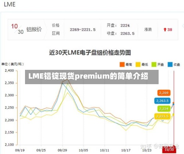
Task: Click the 09/29 x-axis date label
Action: coord(62,150)
